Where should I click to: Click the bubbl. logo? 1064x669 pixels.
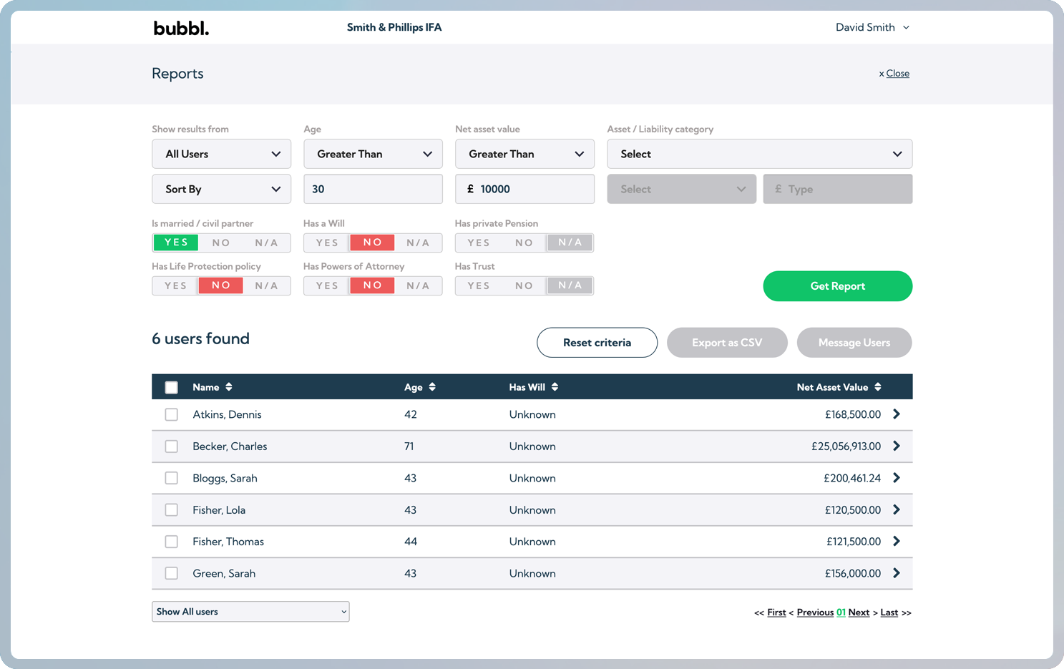(x=181, y=28)
